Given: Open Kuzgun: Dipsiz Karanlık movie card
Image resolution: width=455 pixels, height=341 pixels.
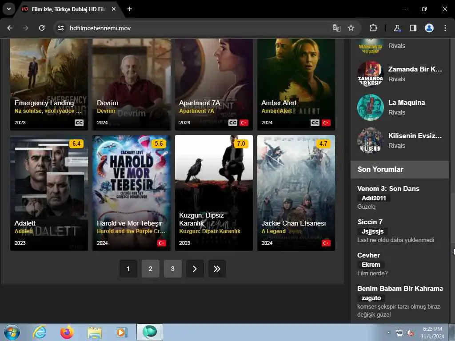Looking at the screenshot, I should coord(214,193).
